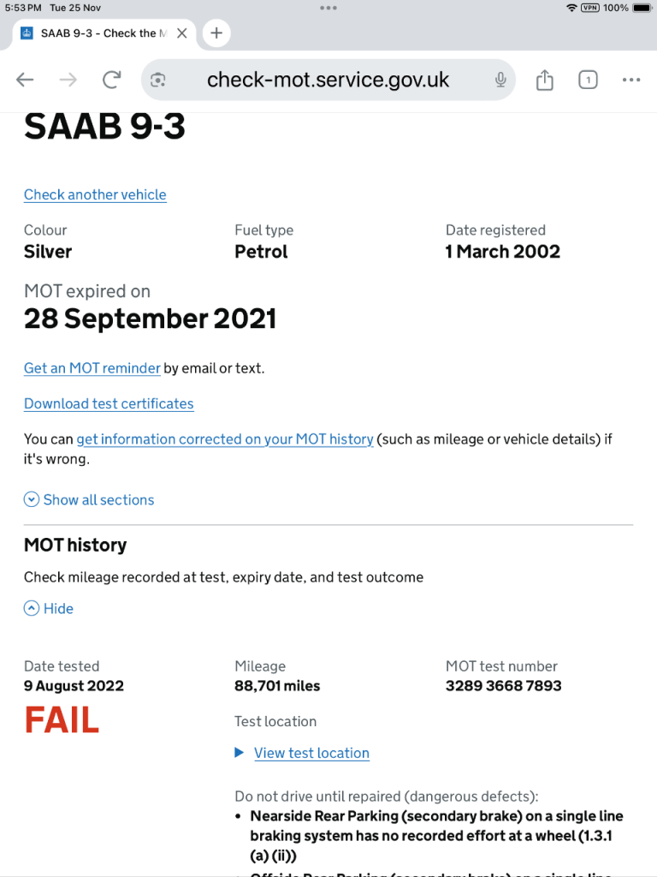Activate voice search via the microphone icon

[x=500, y=79]
